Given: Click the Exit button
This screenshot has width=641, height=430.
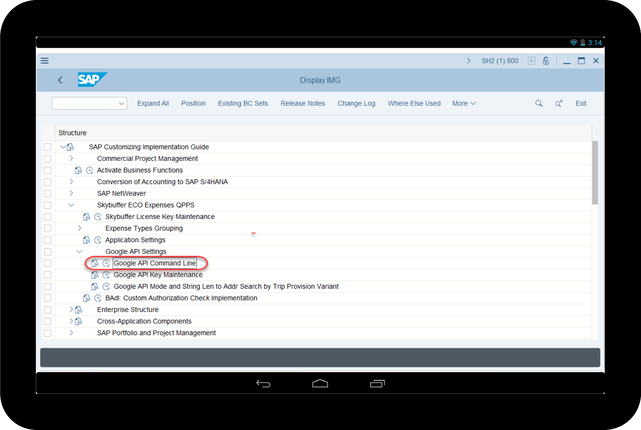Looking at the screenshot, I should click(581, 103).
